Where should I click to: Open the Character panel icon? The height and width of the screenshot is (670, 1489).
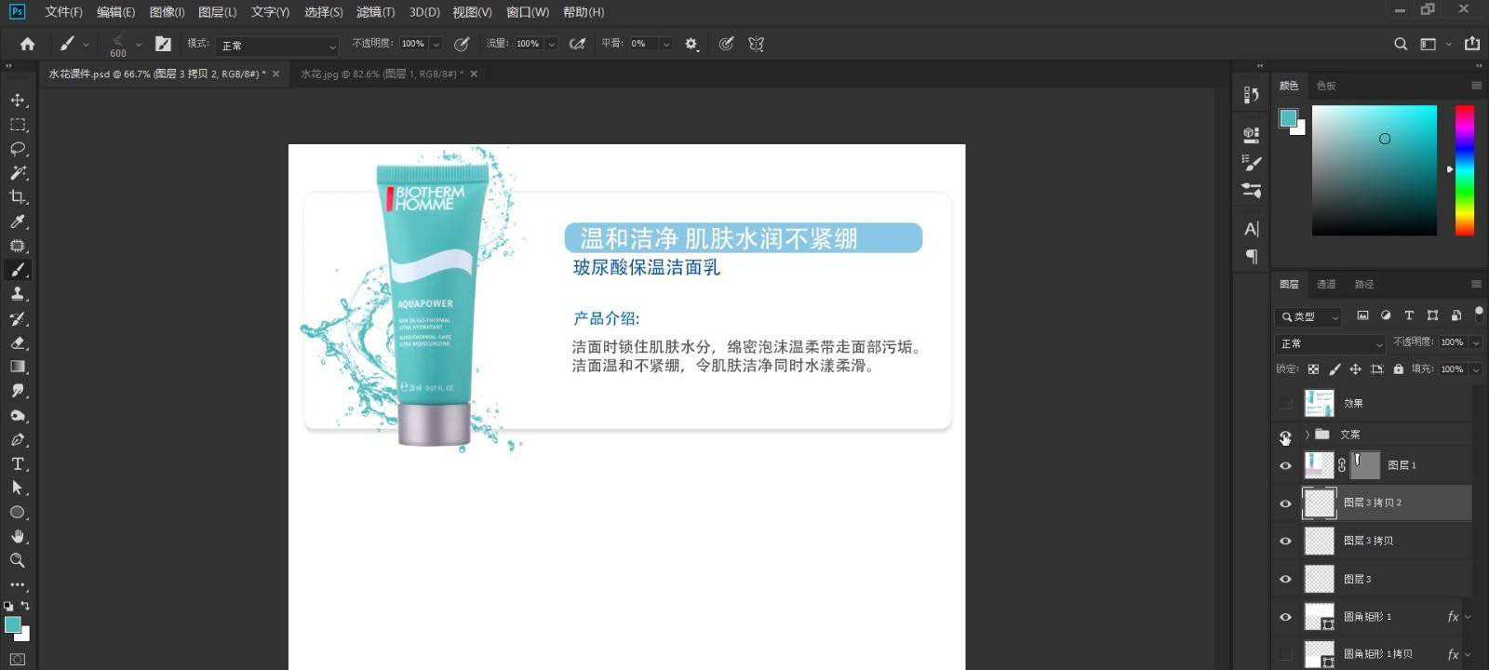point(1252,229)
